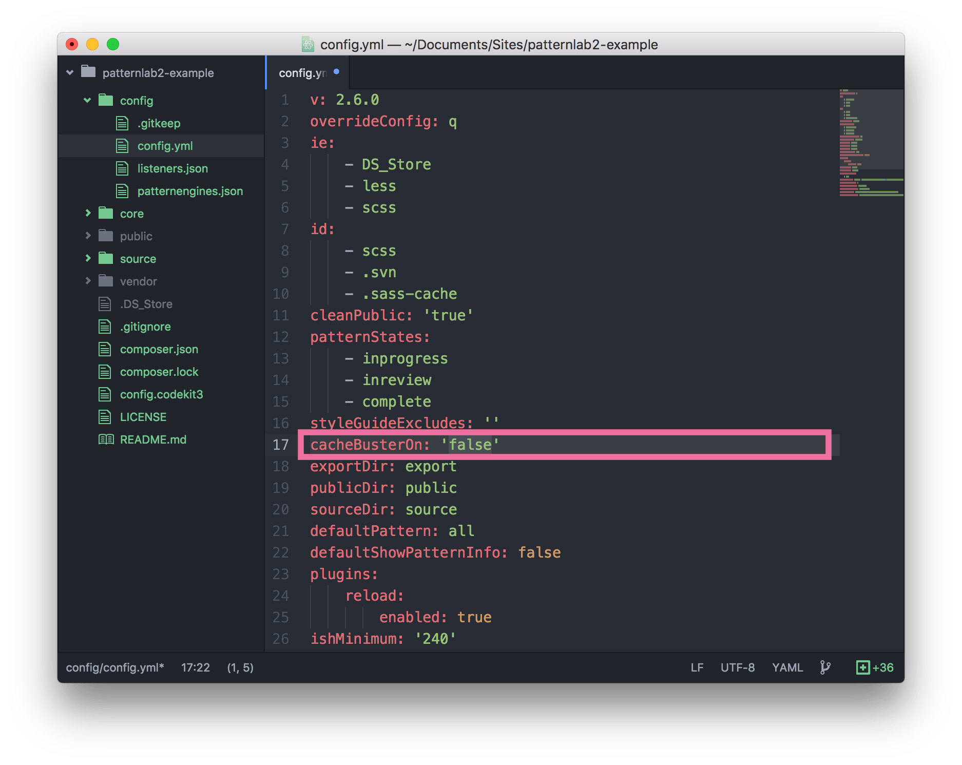Image resolution: width=962 pixels, height=765 pixels.
Task: Click the folder icon of the config folder
Action: pos(106,101)
